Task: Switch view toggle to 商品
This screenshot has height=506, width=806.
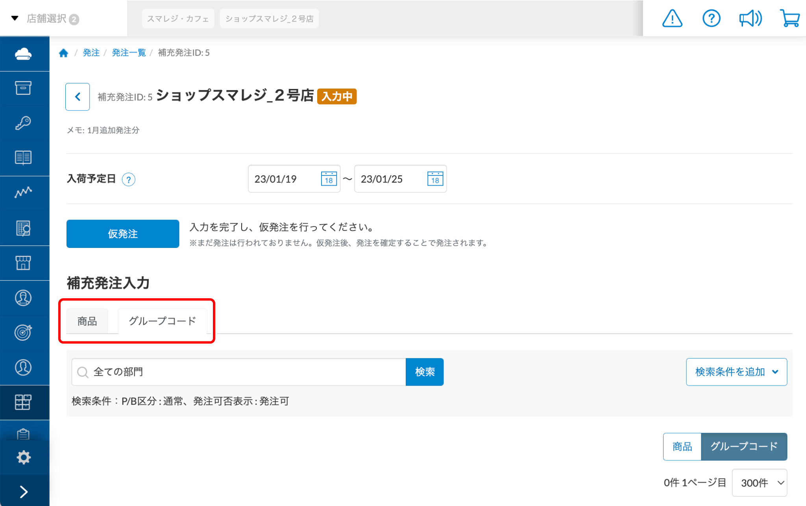Action: [x=682, y=447]
